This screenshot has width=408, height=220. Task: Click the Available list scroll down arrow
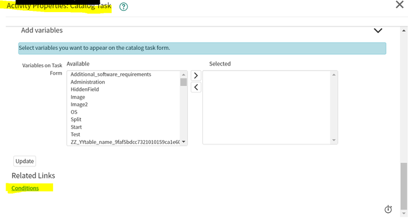[184, 142]
